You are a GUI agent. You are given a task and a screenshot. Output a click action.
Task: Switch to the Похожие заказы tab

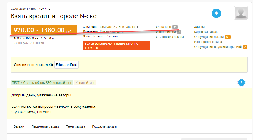(104, 127)
